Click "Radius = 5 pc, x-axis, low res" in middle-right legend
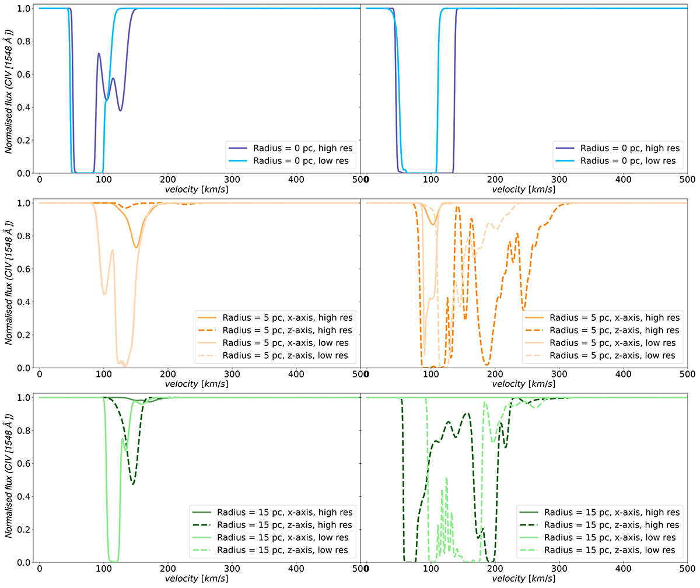Screen dimensions: 700x588 point(612,342)
